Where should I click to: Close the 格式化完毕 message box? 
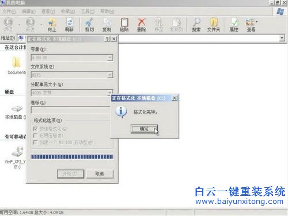pyautogui.click(x=174, y=98)
